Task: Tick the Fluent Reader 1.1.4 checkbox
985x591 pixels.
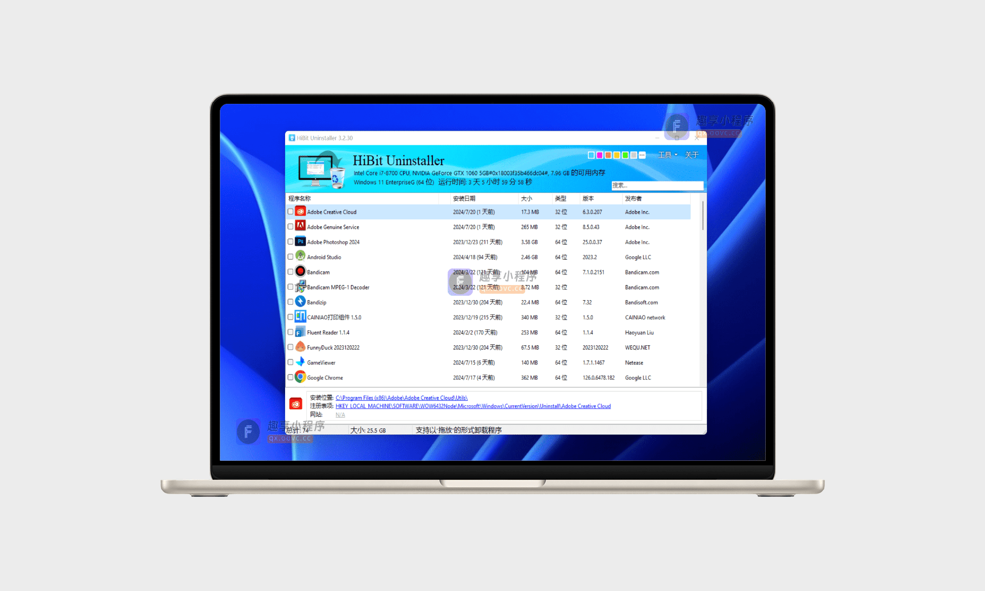Action: click(290, 332)
